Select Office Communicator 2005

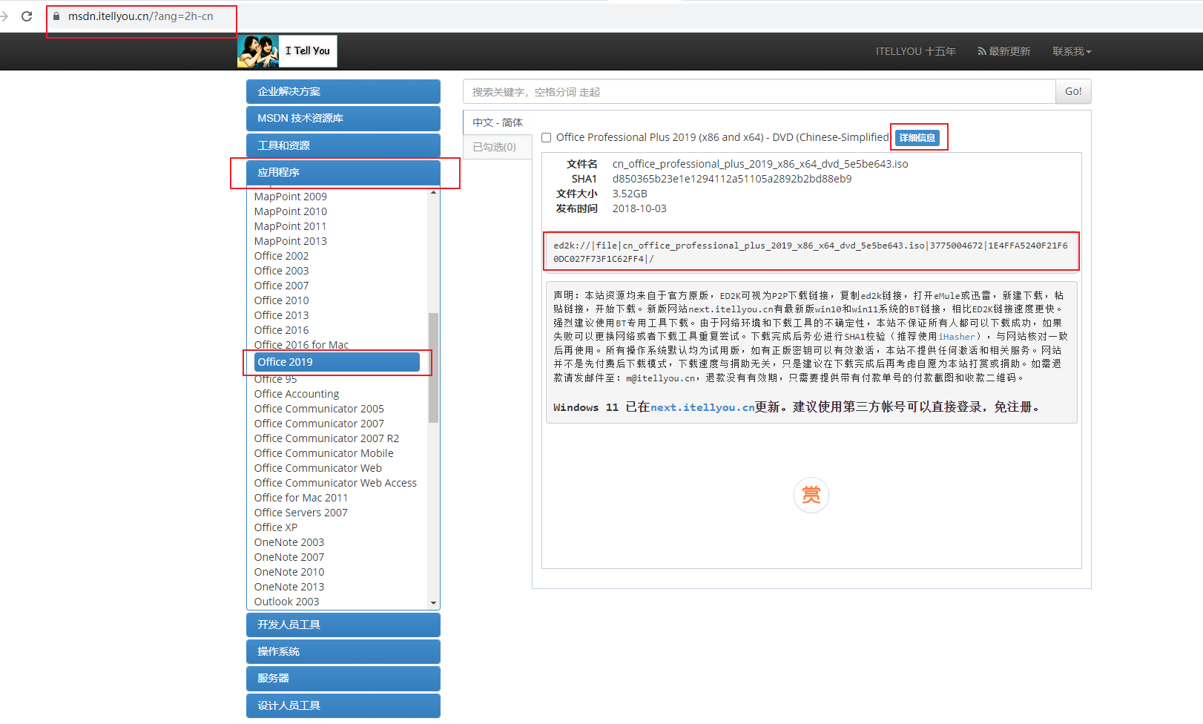click(x=319, y=409)
